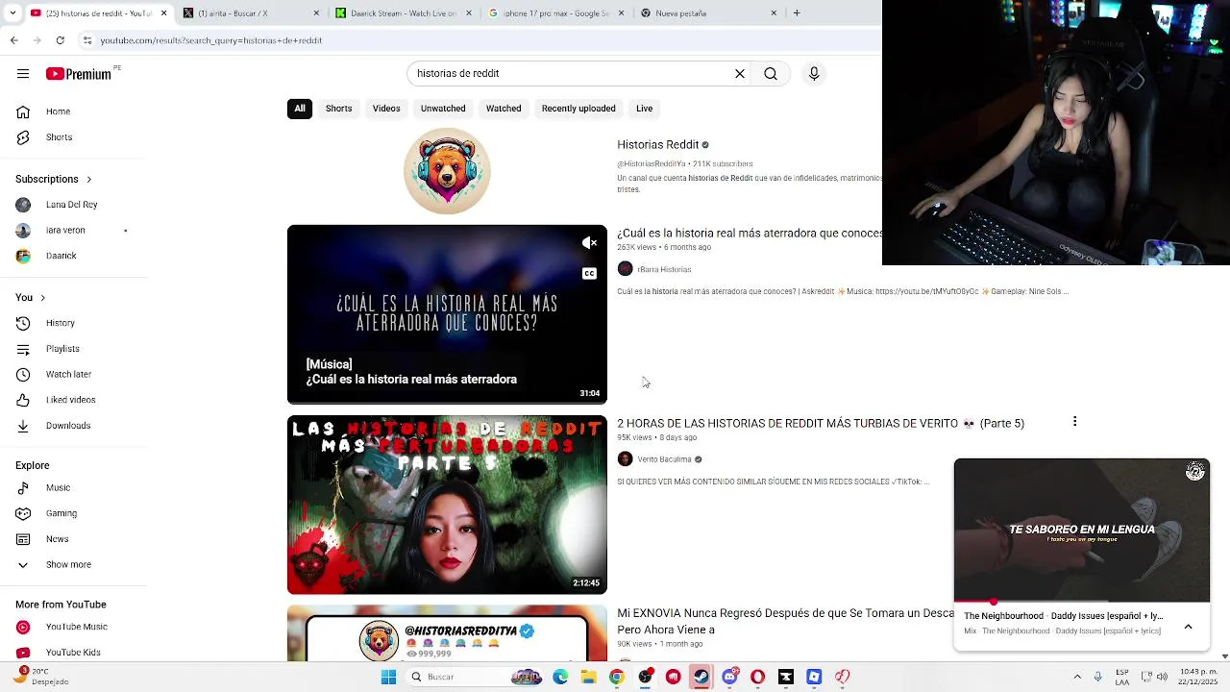Select the Unwatched filter chip
The height and width of the screenshot is (692, 1230).
pyautogui.click(x=443, y=109)
